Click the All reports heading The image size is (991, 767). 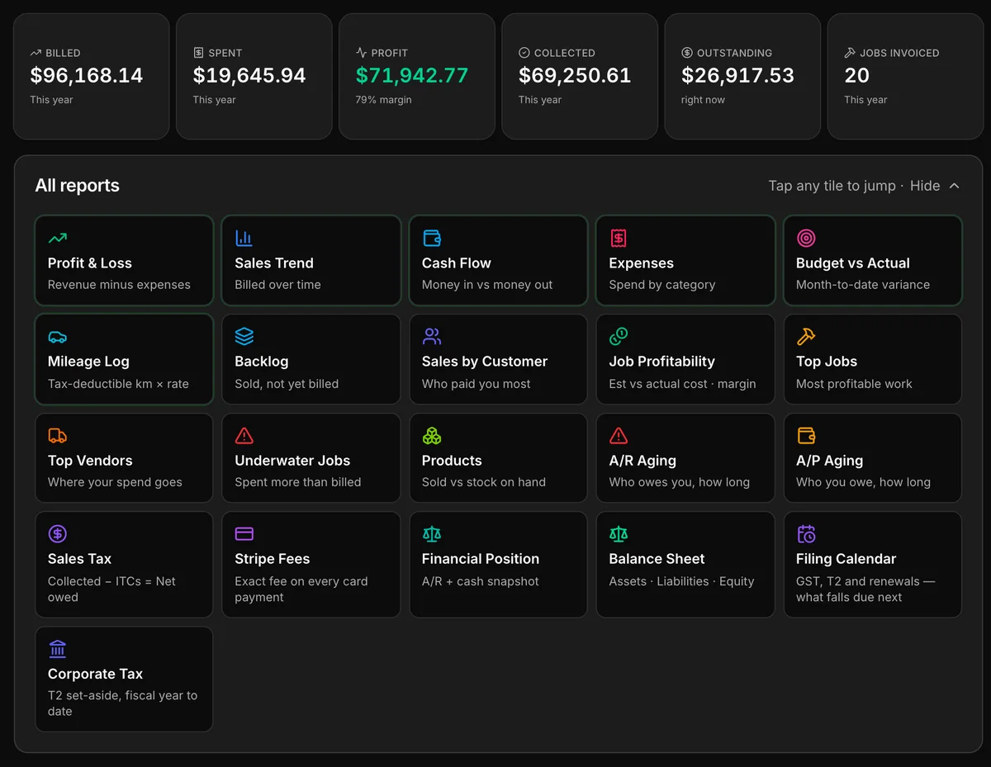(x=77, y=186)
